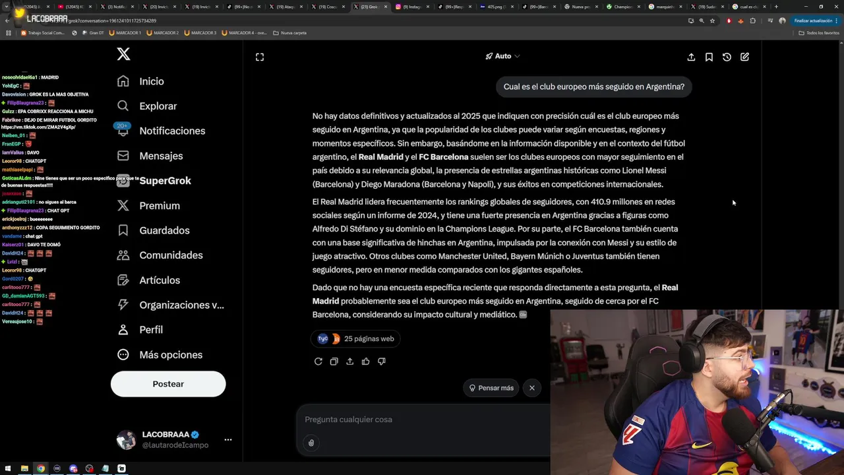Viewport: 844px width, 475px height.
Task: Open Más opciones menu
Action: pos(159,355)
